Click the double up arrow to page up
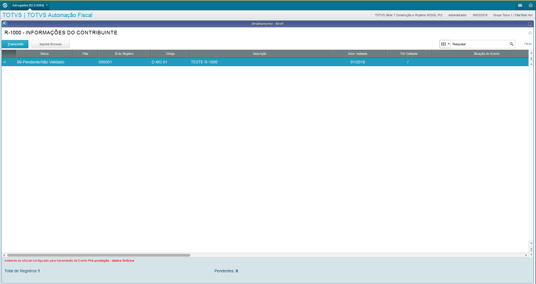This screenshot has width=536, height=284. (531, 58)
